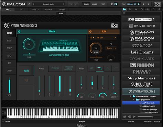The image size is (163, 127).
Task: Open the Bend+ PD mode dropdown
Action: click(111, 48)
